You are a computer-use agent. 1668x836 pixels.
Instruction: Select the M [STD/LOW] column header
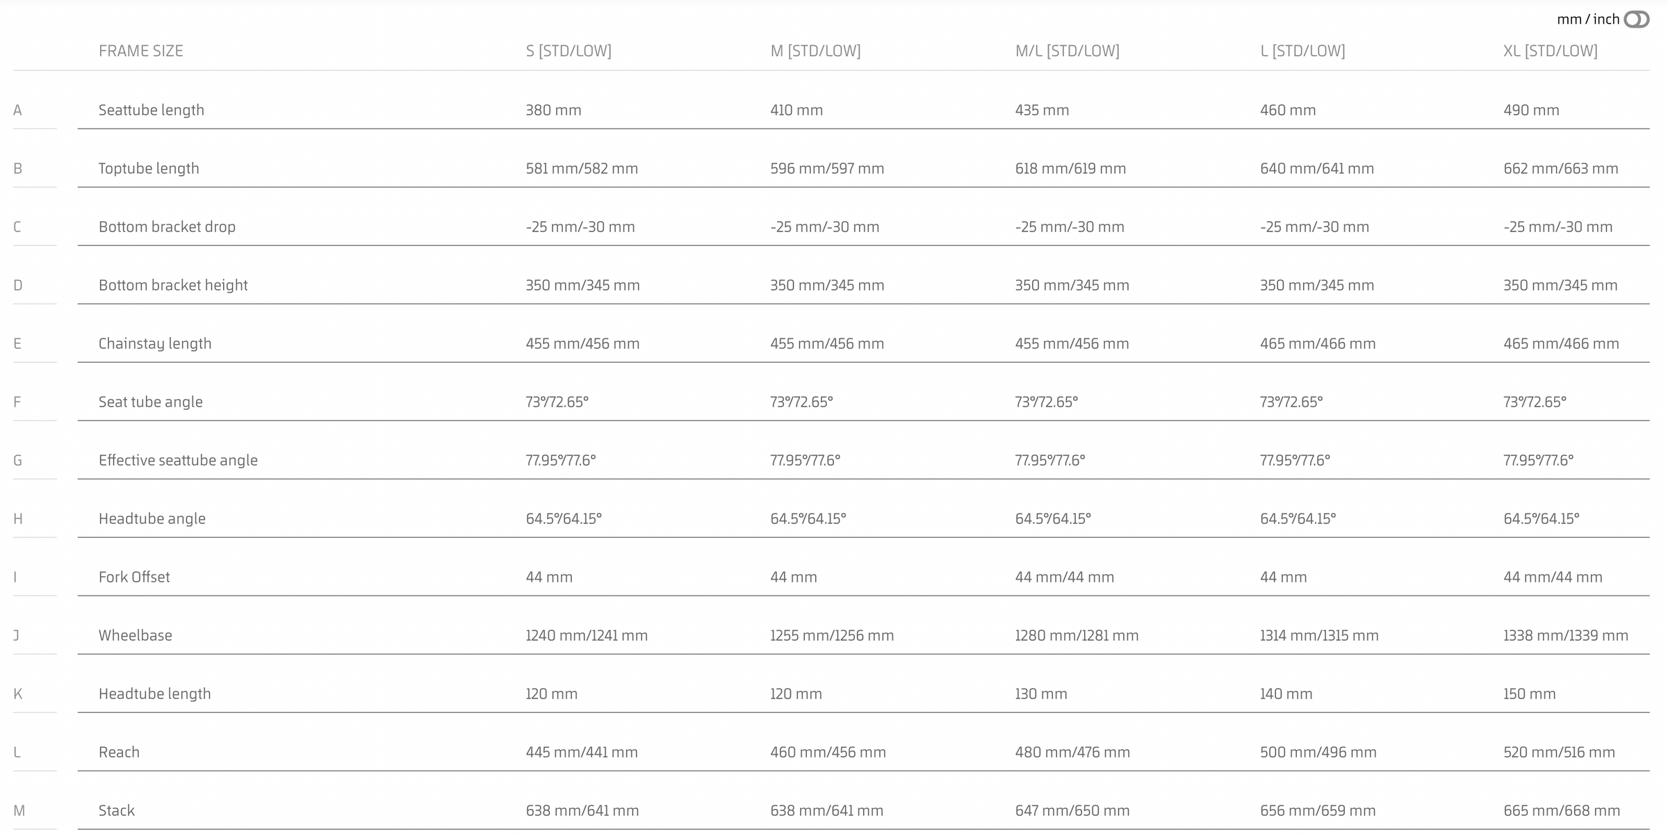coord(815,51)
